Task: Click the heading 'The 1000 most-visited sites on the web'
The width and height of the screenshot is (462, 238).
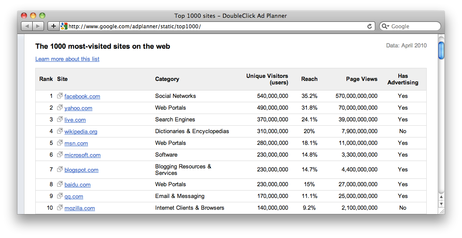Action: [102, 46]
